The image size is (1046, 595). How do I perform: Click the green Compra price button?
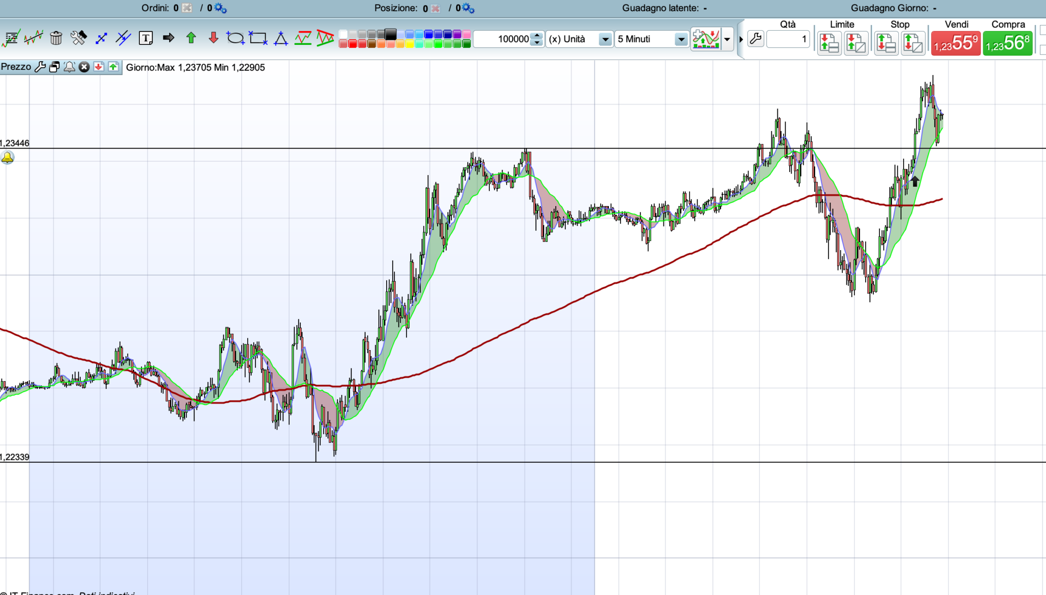coord(1008,43)
